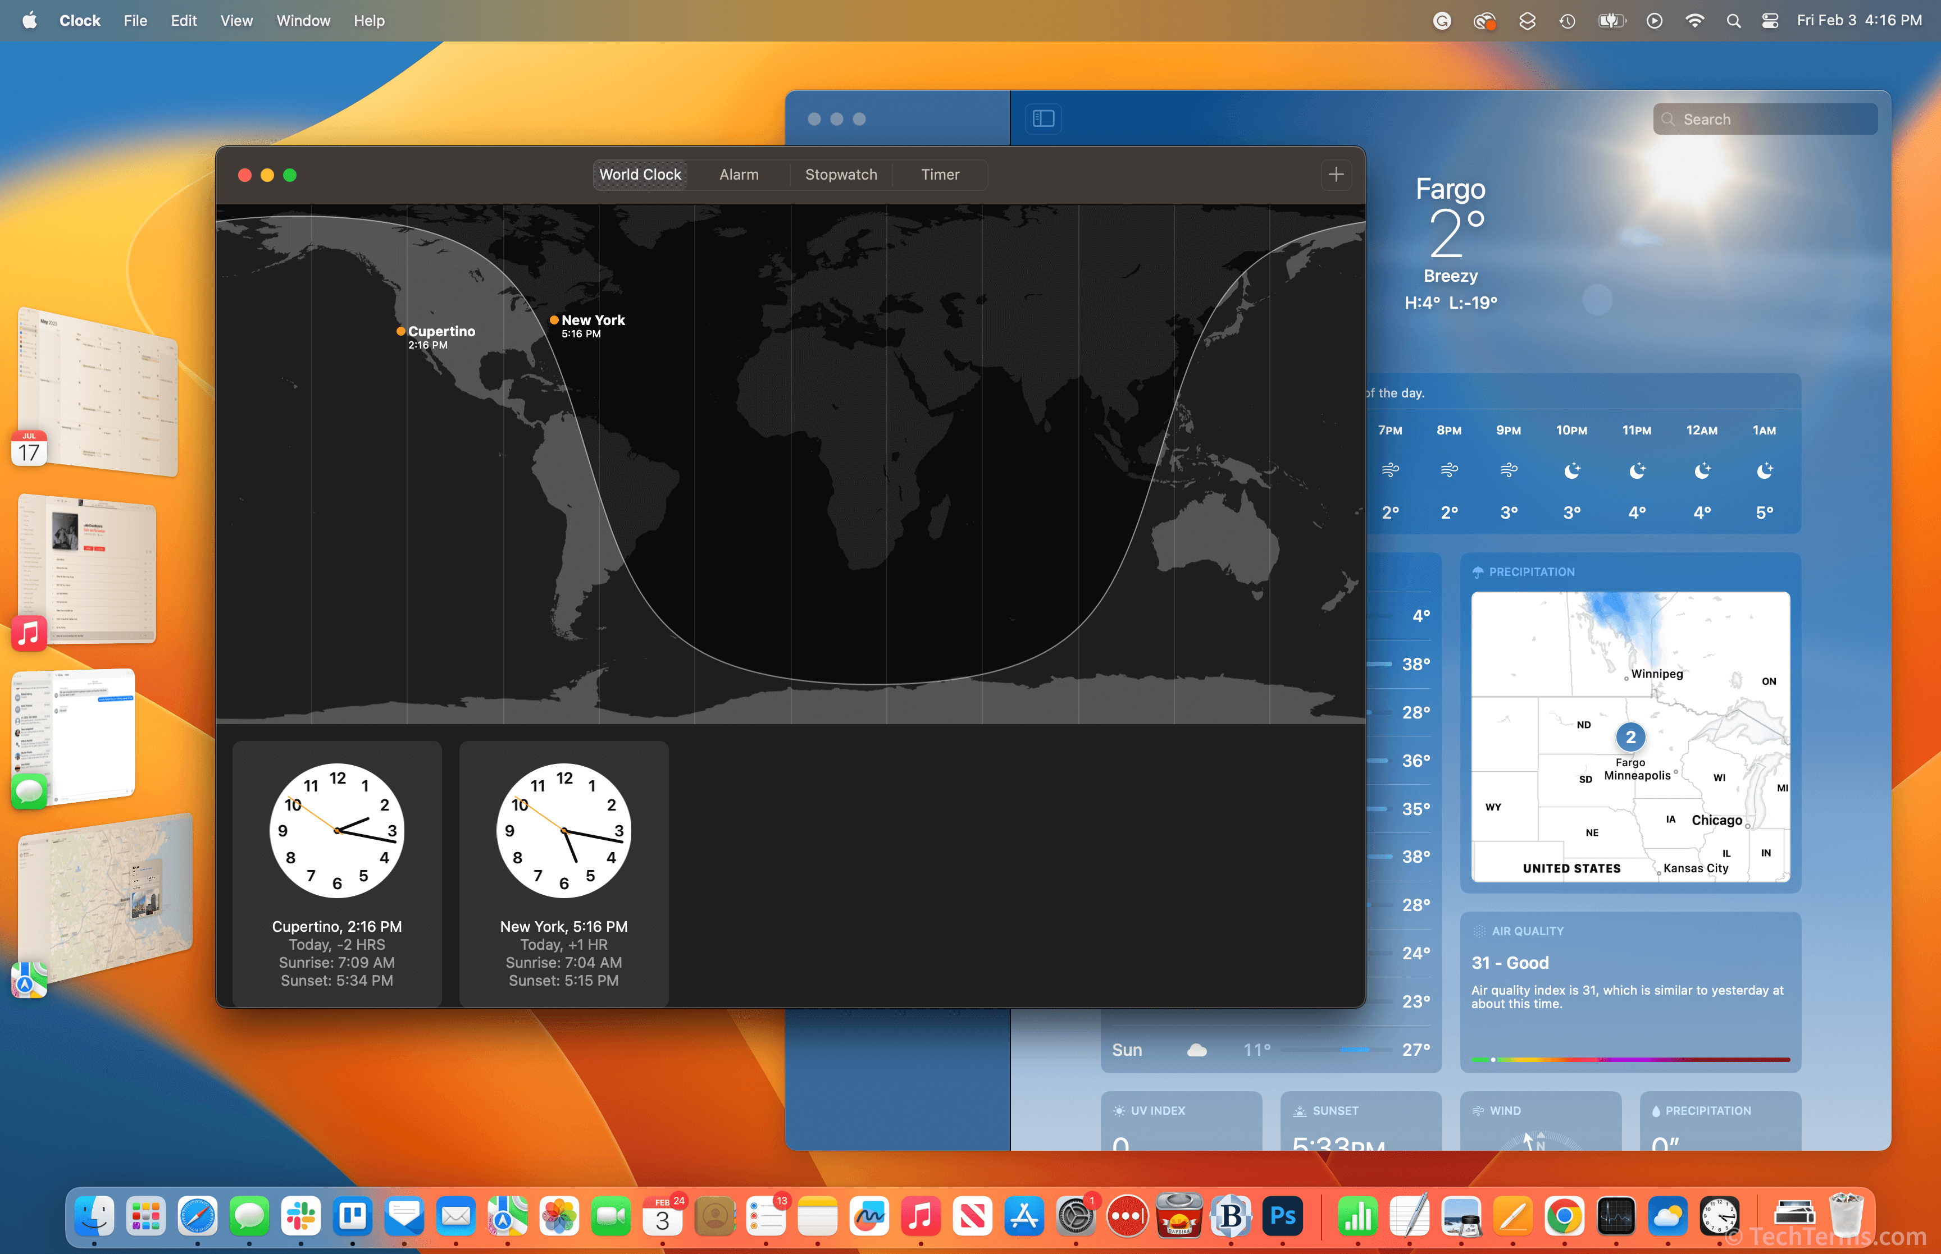Image resolution: width=1941 pixels, height=1254 pixels.
Task: Open Control Center in menu bar
Action: (1771, 21)
